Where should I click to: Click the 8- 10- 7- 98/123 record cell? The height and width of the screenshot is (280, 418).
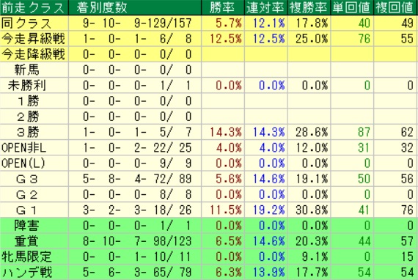(x=135, y=241)
